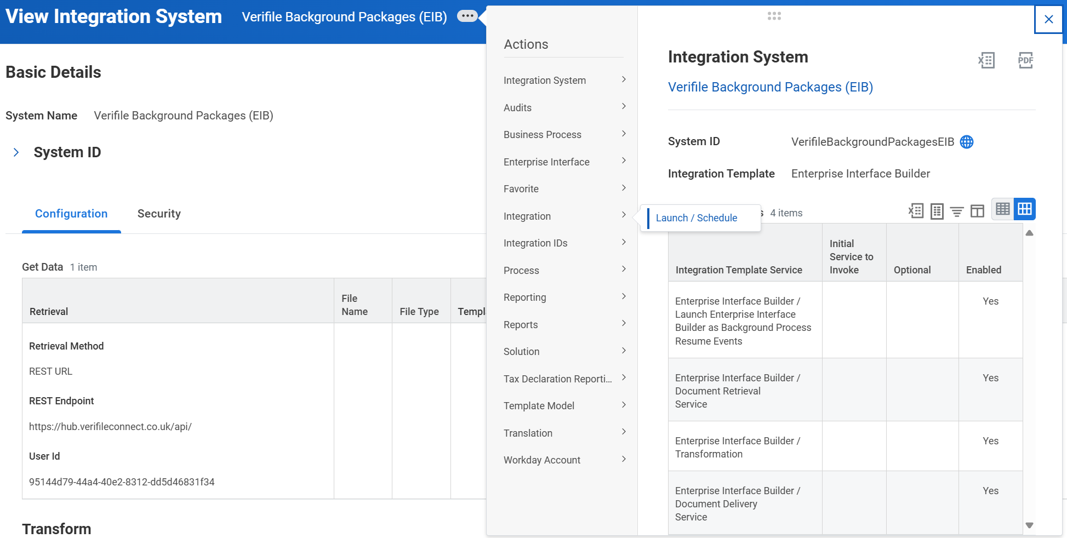Screen dimensions: 1067x538
Task: Select Launch / Schedule option
Action: coord(697,218)
